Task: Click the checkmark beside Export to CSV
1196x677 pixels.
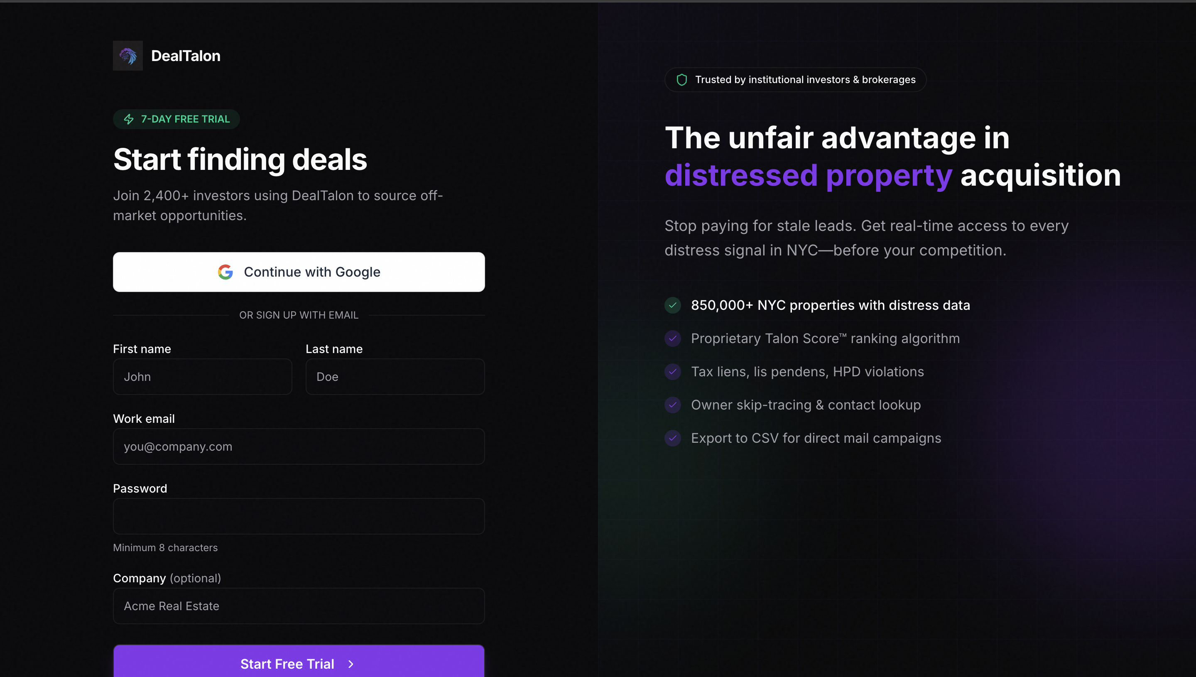Action: point(673,439)
